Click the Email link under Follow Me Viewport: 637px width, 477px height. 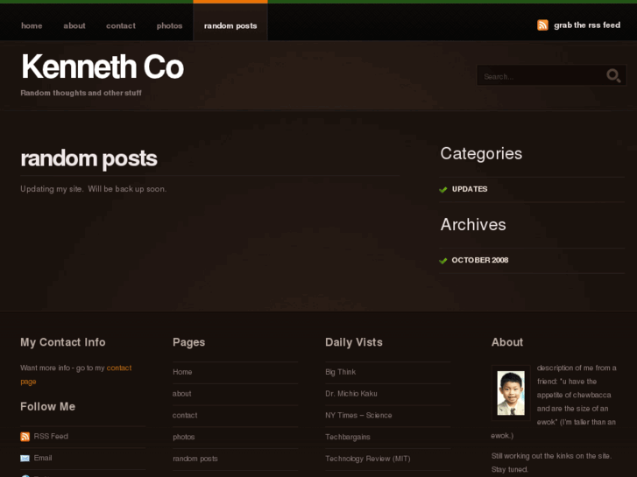coord(43,458)
